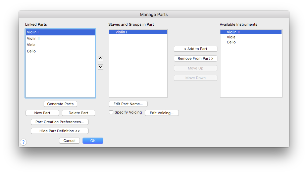The image size is (308, 174).
Task: Click the move part up arrow
Action: [101, 58]
